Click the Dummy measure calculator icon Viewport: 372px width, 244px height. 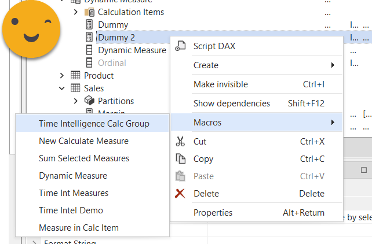point(89,25)
